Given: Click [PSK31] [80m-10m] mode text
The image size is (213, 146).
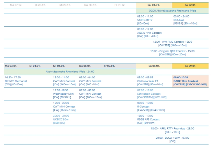Looking at the screenshot, I should pos(185,23).
